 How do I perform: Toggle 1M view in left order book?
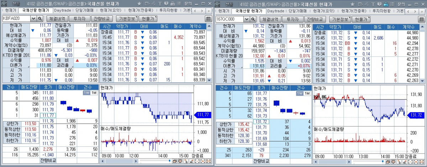(94, 93)
